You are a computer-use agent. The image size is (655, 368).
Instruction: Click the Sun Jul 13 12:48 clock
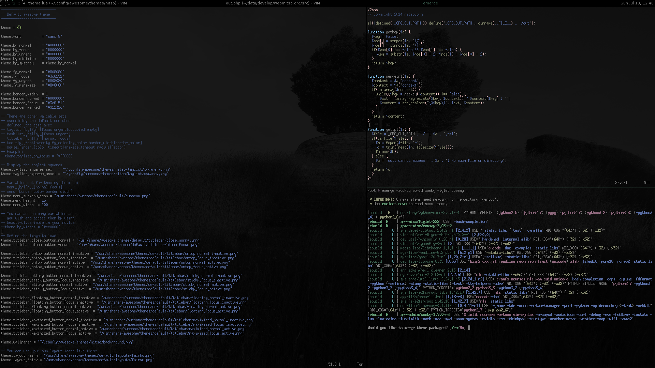tap(637, 3)
